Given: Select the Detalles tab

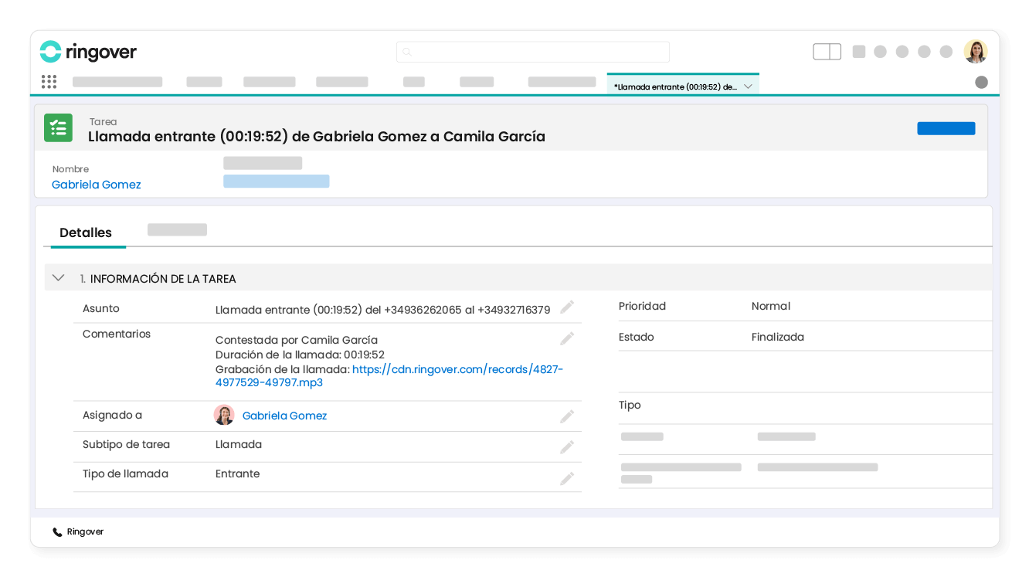Looking at the screenshot, I should (86, 232).
